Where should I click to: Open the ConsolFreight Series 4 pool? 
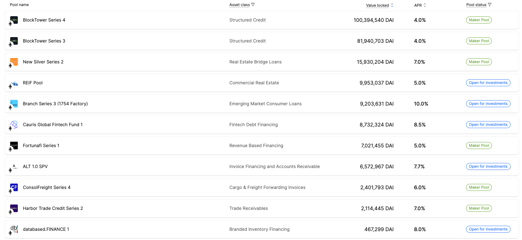[47, 187]
